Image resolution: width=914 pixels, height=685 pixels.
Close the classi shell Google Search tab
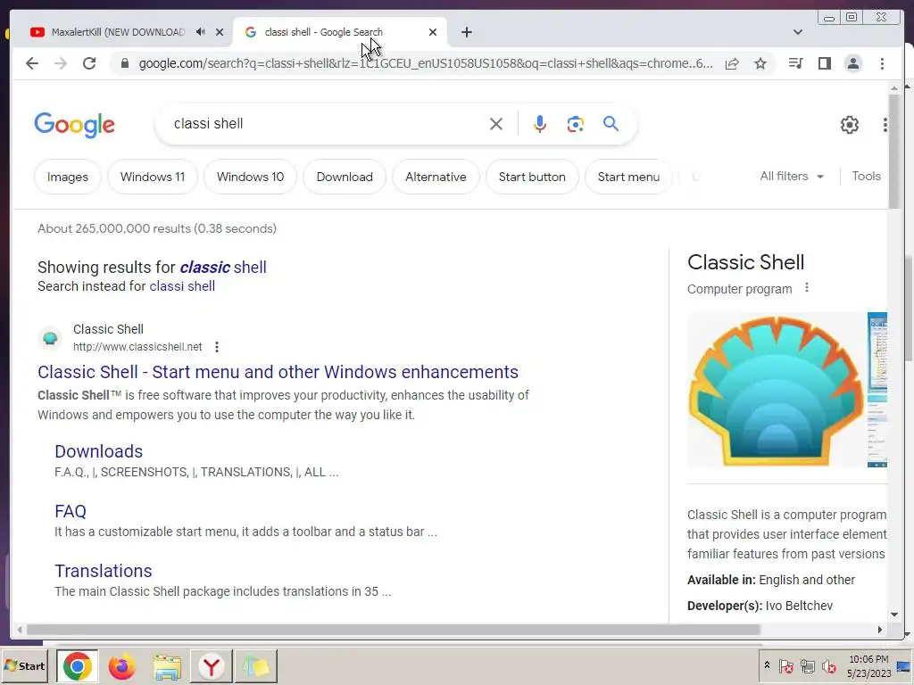pos(433,32)
